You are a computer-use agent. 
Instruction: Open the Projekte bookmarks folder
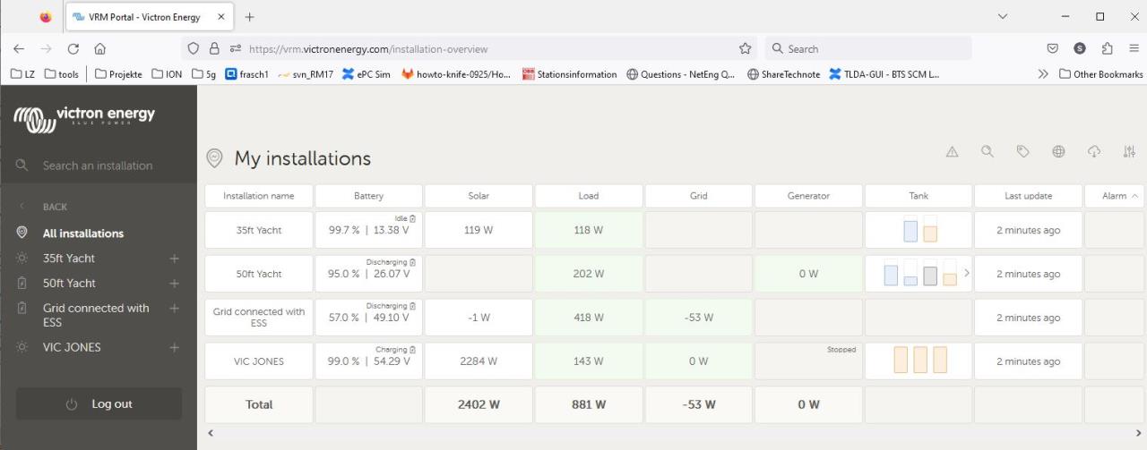(x=118, y=74)
